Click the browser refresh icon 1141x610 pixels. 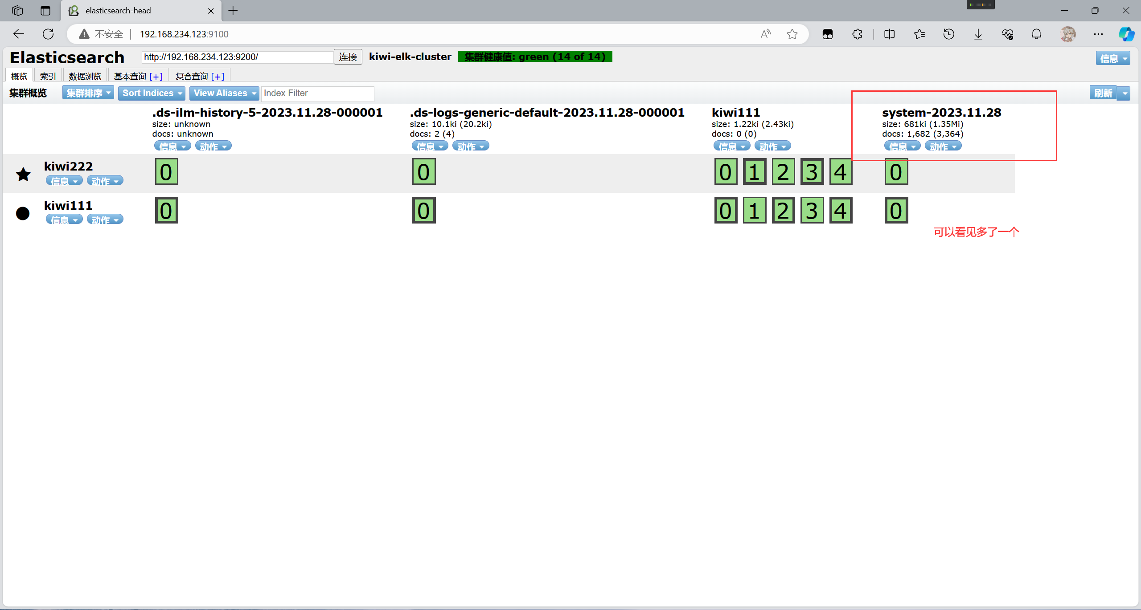coord(48,34)
